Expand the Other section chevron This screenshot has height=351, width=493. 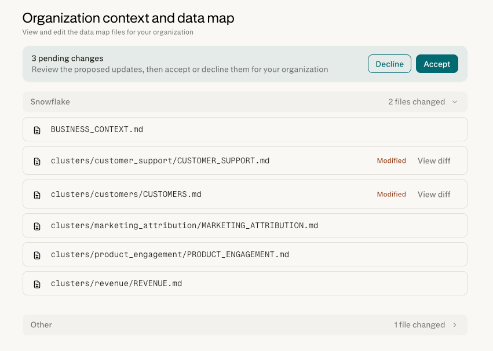click(455, 325)
